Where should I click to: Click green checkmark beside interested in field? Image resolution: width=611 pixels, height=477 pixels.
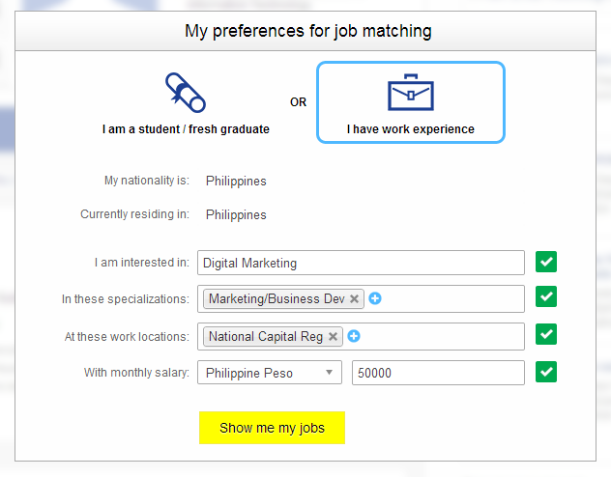tap(547, 262)
